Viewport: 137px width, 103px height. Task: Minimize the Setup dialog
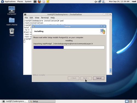coord(101,26)
